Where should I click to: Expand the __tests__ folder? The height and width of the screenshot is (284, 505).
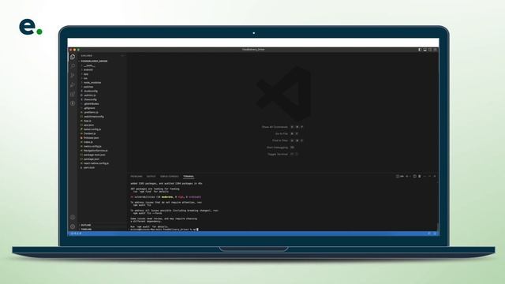point(89,65)
